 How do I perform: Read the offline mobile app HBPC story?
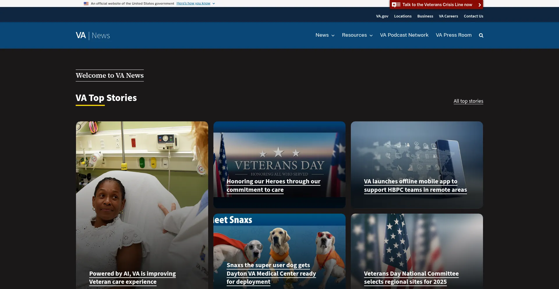coord(415,185)
